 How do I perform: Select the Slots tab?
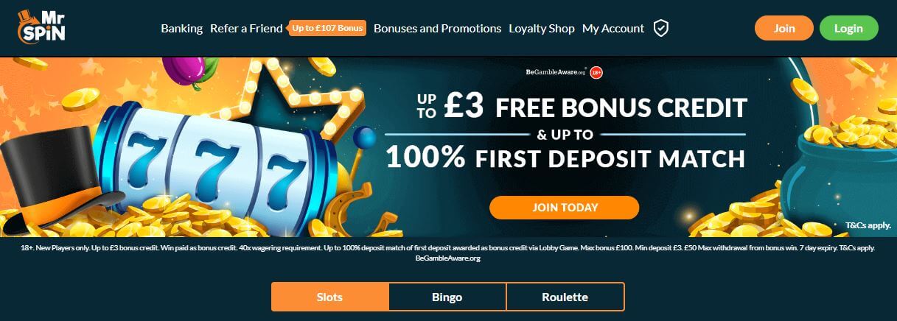(329, 297)
